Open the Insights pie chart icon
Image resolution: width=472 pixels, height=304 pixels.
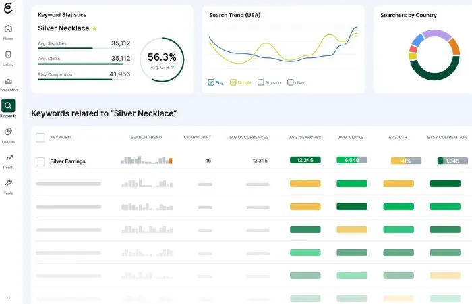click(8, 132)
